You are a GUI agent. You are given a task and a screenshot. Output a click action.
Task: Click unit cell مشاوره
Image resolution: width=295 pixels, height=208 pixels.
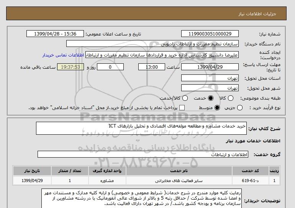[x=107, y=181]
